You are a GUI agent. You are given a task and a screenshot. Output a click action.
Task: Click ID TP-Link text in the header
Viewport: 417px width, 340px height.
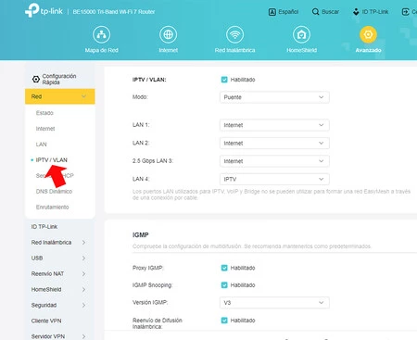[x=375, y=12]
